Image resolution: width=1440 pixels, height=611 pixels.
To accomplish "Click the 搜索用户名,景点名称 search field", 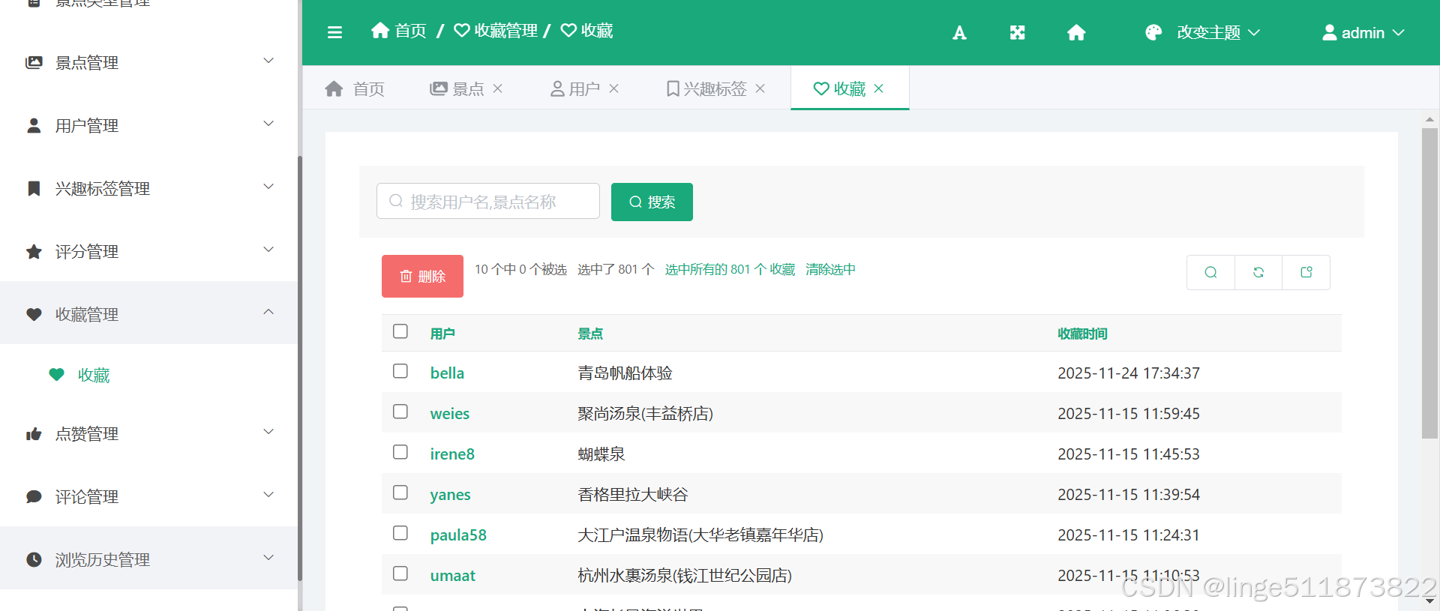I will point(488,201).
